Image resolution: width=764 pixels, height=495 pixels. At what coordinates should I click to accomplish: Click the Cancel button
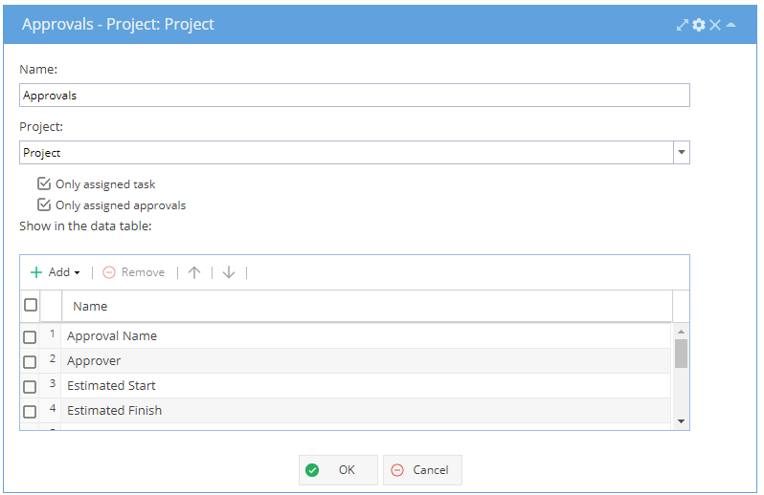[422, 470]
